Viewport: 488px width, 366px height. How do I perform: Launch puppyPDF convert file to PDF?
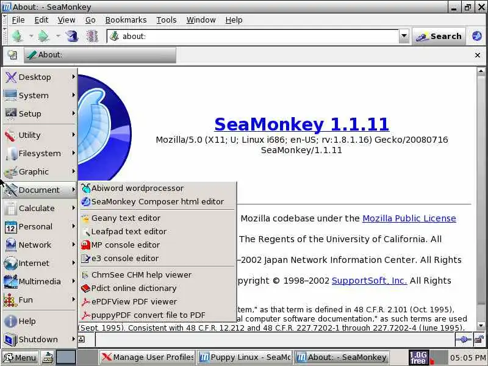coord(158,315)
